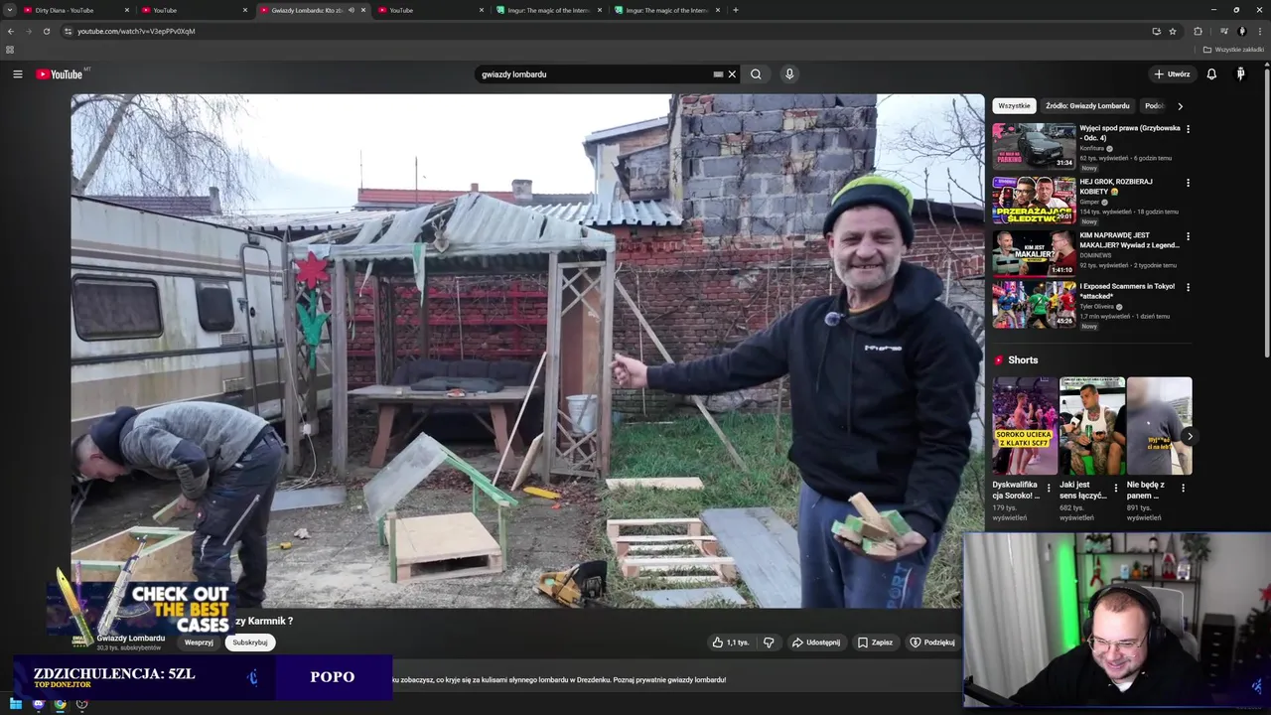1271x715 pixels.
Task: Open the Chrome icon on the taskbar
Action: (x=61, y=704)
